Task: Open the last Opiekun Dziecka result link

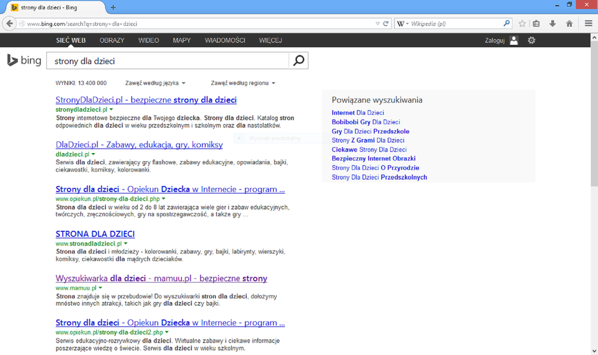Action: (x=170, y=323)
